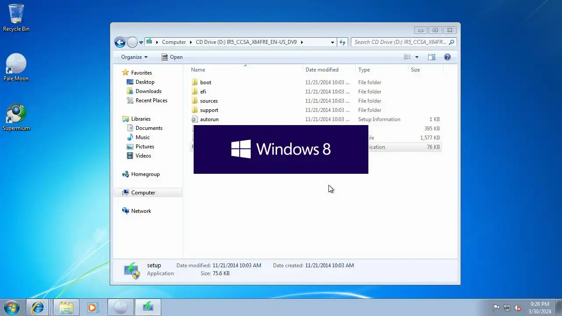The image size is (562, 316).
Task: Click the Search CD Drive input field
Action: pyautogui.click(x=400, y=42)
